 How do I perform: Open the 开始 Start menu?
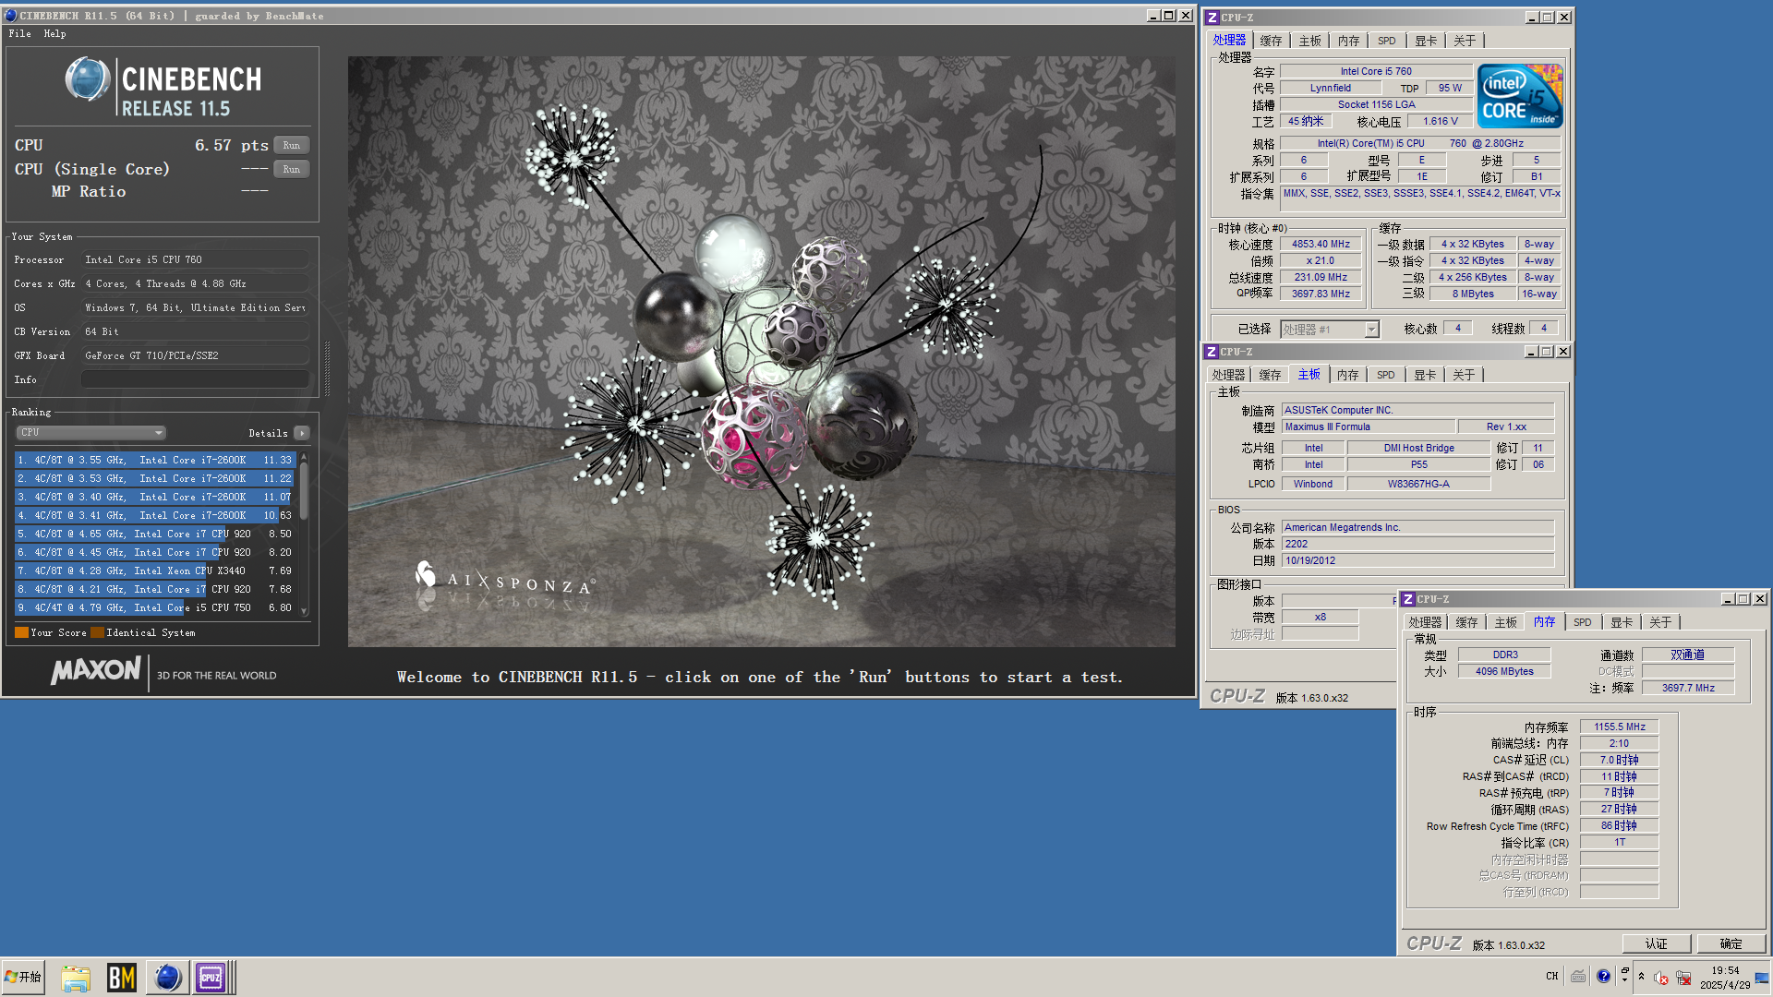click(x=24, y=977)
